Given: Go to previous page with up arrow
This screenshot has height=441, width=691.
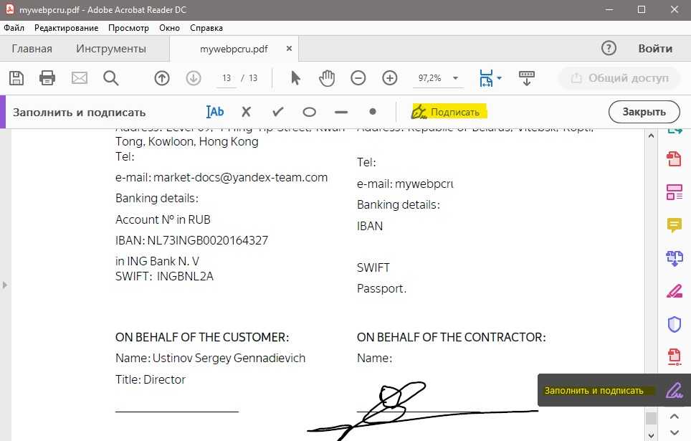Looking at the screenshot, I should (x=162, y=78).
